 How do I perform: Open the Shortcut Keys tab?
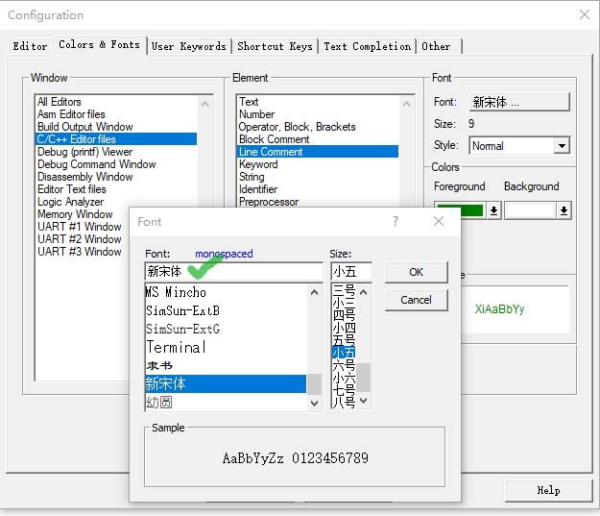276,46
